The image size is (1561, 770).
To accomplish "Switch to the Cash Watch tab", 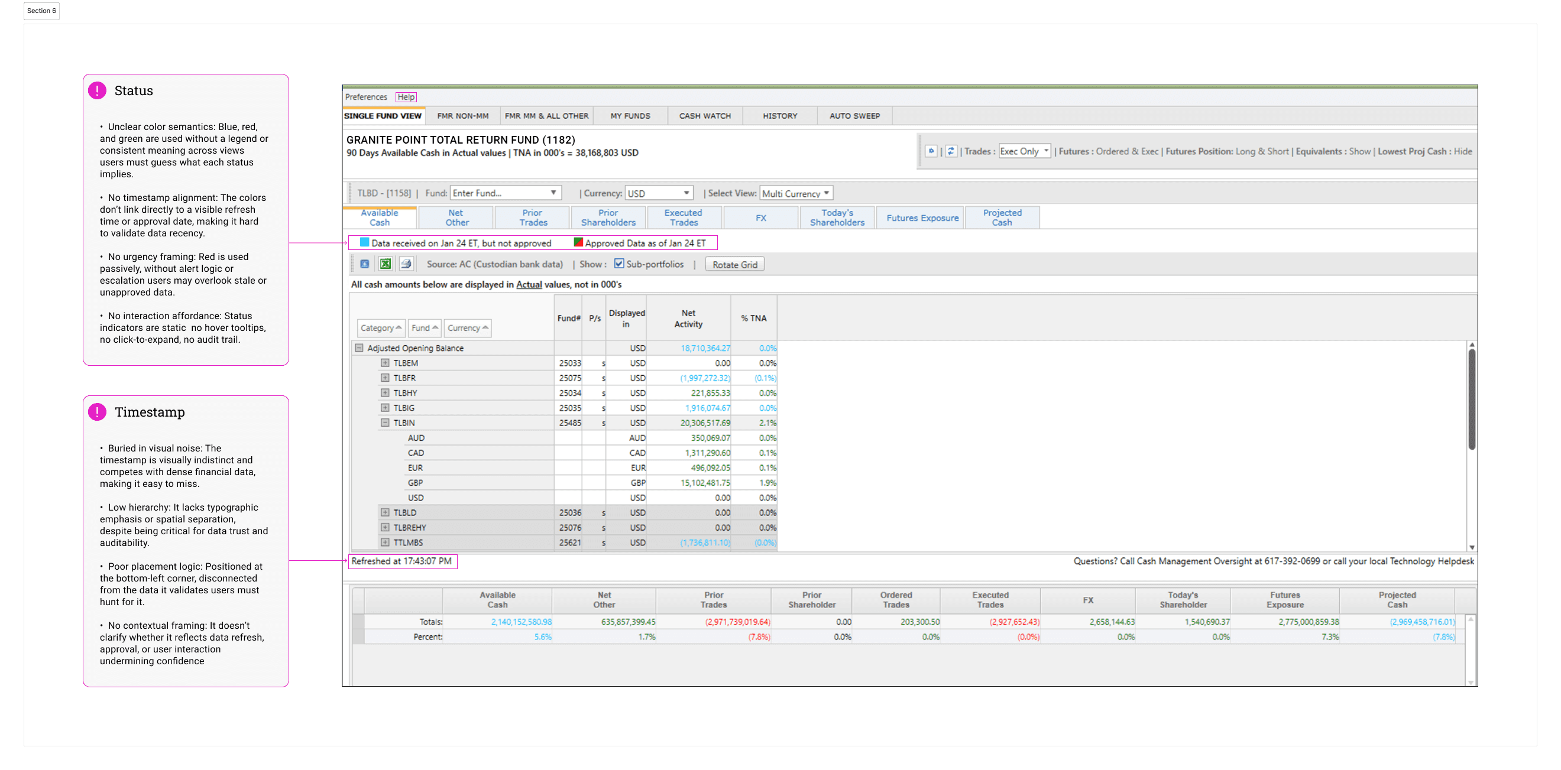I will coord(705,116).
